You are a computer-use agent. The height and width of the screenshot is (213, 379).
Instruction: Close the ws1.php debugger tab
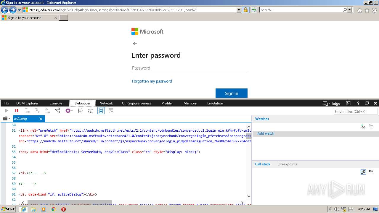tap(41, 119)
